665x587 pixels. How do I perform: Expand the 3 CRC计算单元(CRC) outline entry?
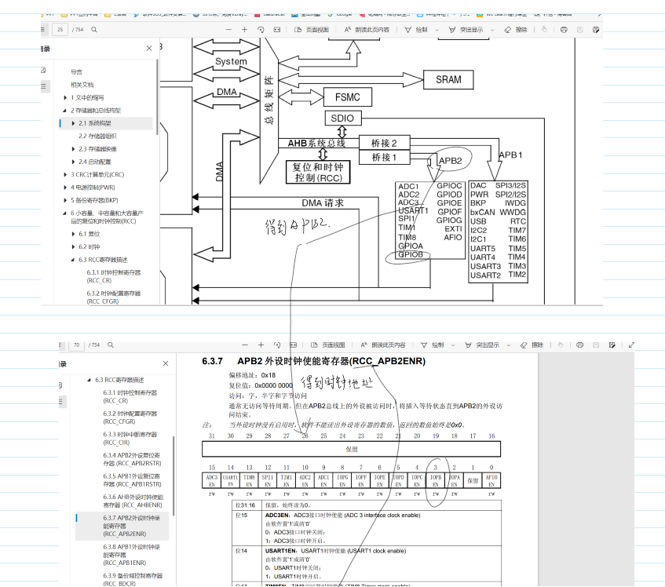[65, 175]
